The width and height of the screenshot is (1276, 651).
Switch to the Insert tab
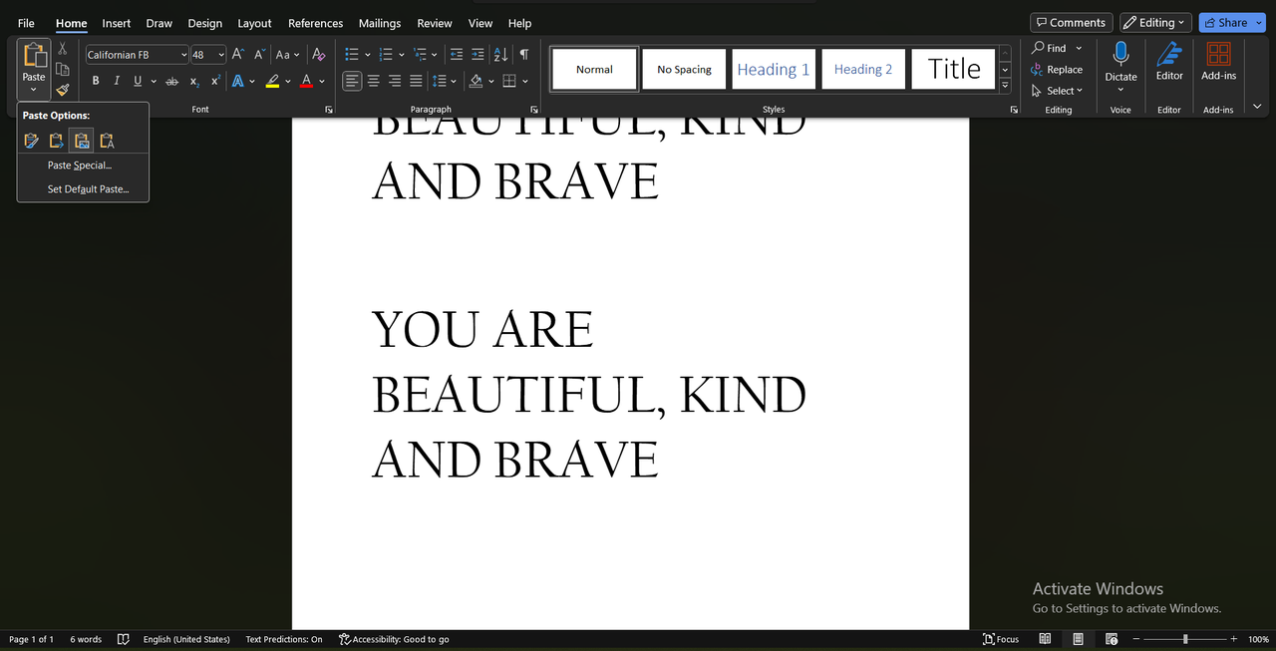pyautogui.click(x=117, y=23)
